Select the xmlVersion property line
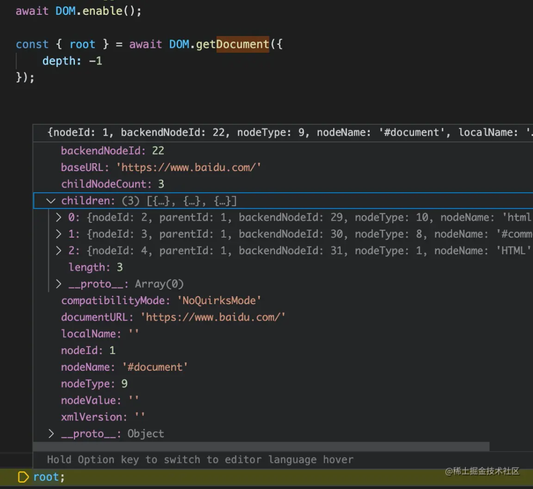This screenshot has height=489, width=533. (x=103, y=417)
